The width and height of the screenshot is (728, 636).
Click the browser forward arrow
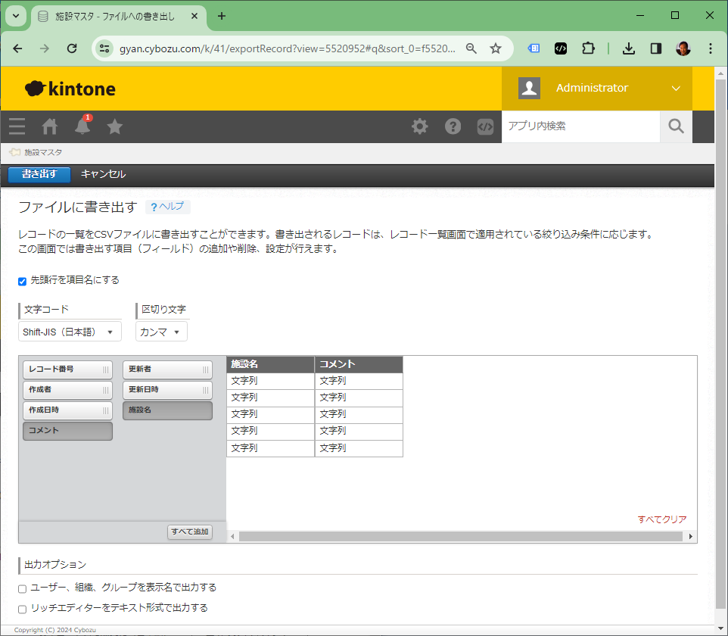coord(45,48)
